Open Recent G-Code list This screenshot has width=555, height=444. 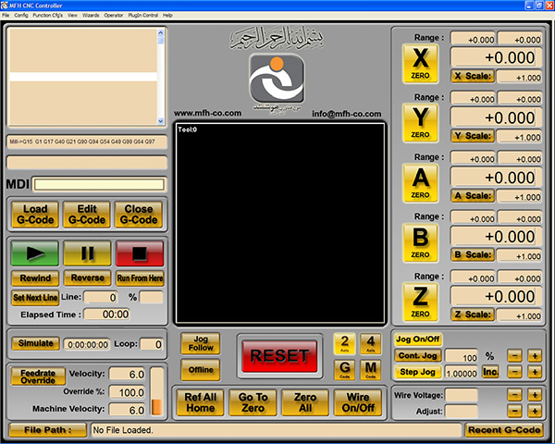tap(504, 430)
